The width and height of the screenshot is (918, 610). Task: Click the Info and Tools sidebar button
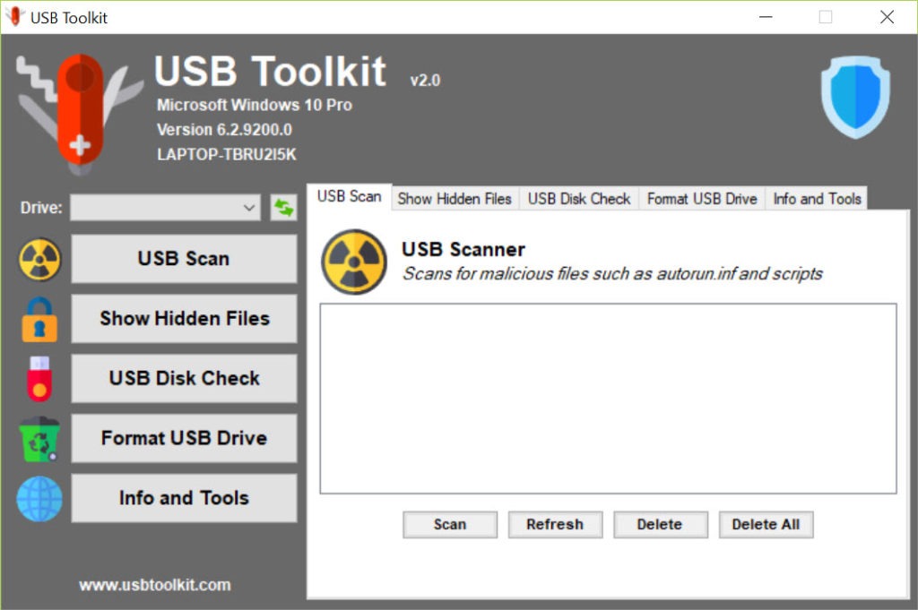184,498
